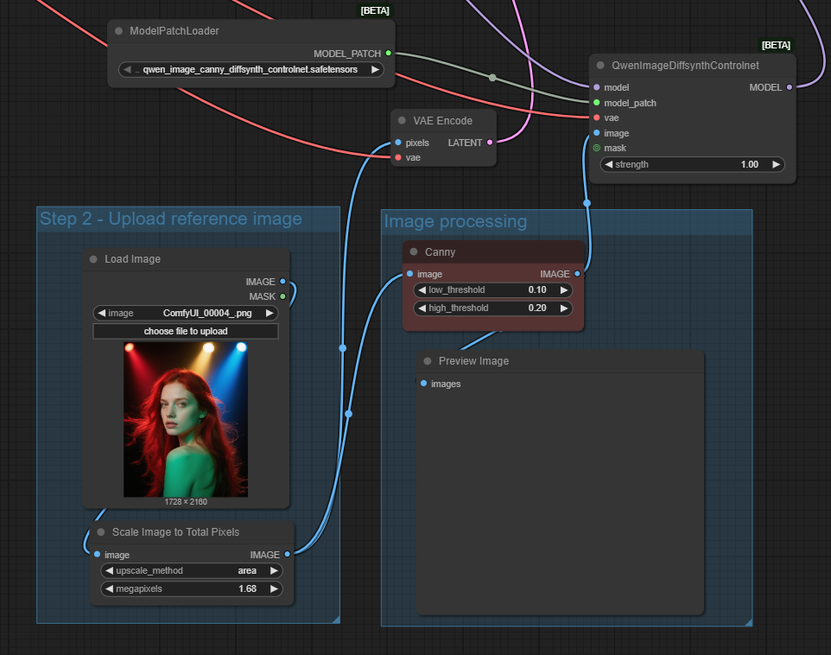Click image input socket on Scale Image node
This screenshot has width=831, height=655.
pos(97,554)
